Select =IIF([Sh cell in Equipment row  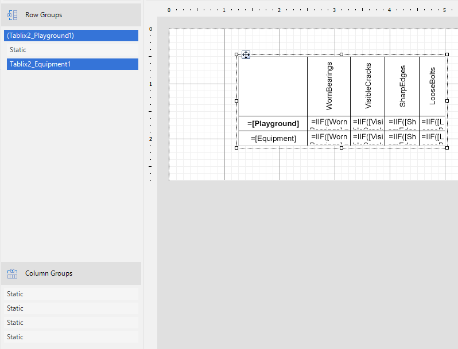point(402,139)
